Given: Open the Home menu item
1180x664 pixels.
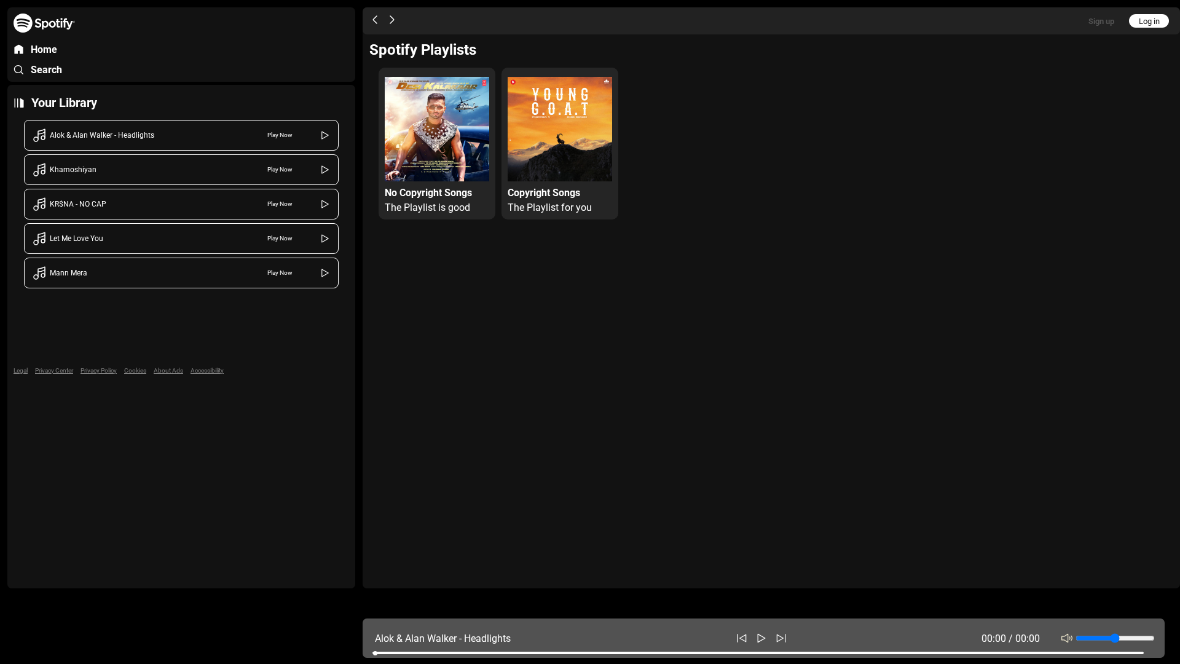Looking at the screenshot, I should click(x=44, y=50).
